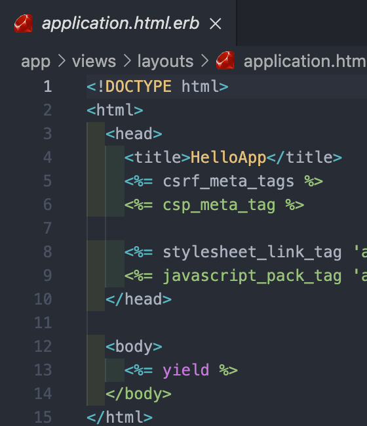The width and height of the screenshot is (367, 426).
Task: Open the views breadcrumb segment
Action: click(94, 61)
